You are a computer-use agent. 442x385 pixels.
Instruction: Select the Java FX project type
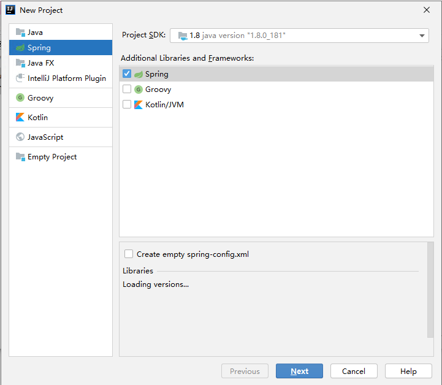[x=61, y=63]
